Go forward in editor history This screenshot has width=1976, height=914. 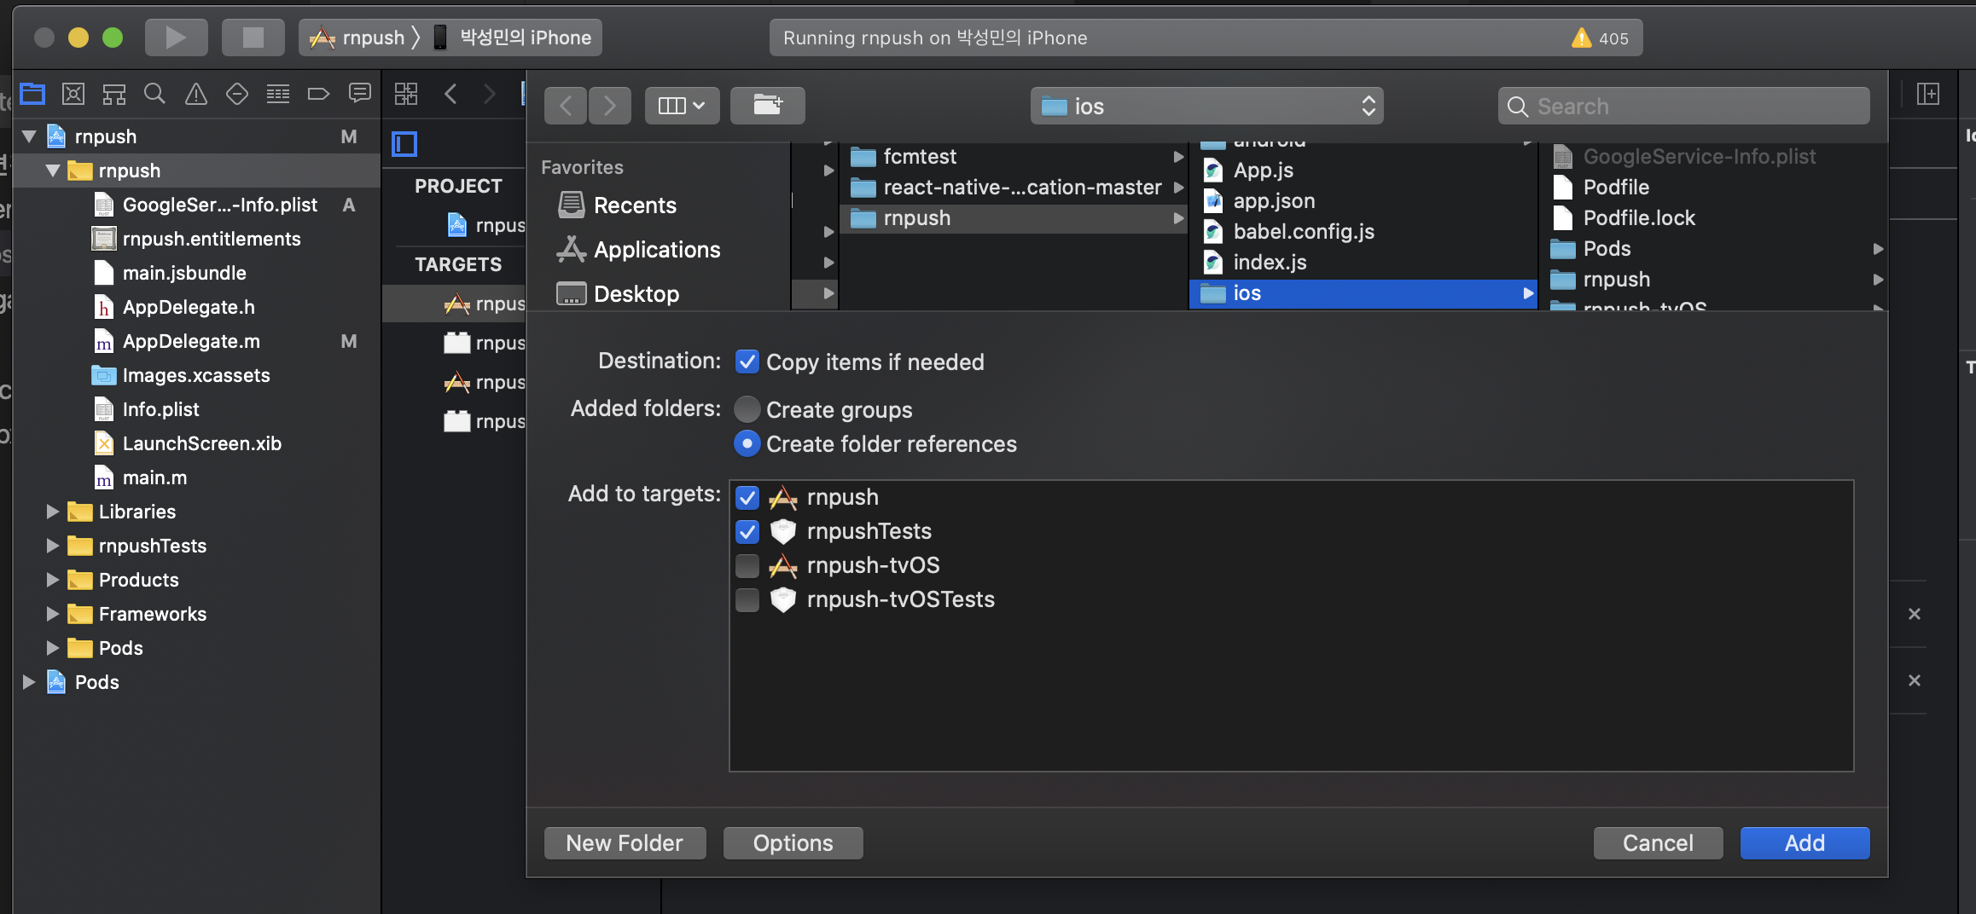[489, 94]
